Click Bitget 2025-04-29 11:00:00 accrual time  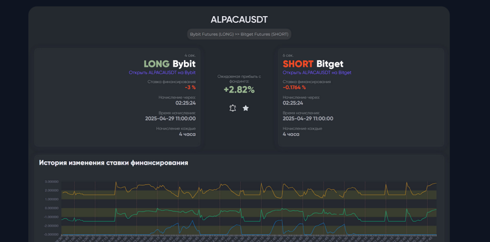308,119
